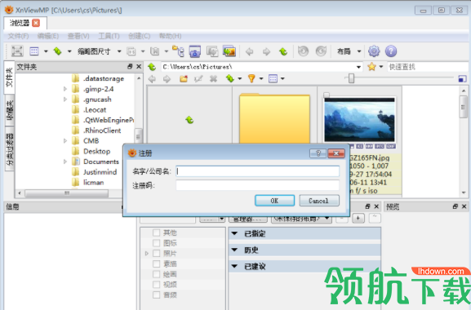Viewport: 471px width, 310px height.
Task: Expand the CMB folder node
Action: 65,141
